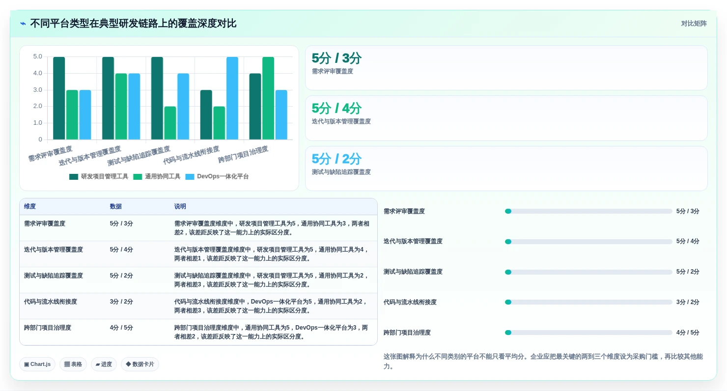
Task: Click the 5分 / 4分 value beside the progress bar
Action: point(688,242)
